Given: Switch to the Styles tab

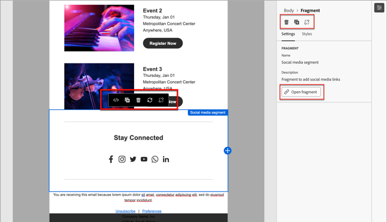Looking at the screenshot, I should tap(307, 34).
